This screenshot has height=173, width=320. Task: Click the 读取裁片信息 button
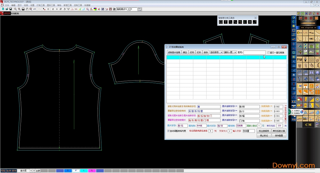coord(174,52)
